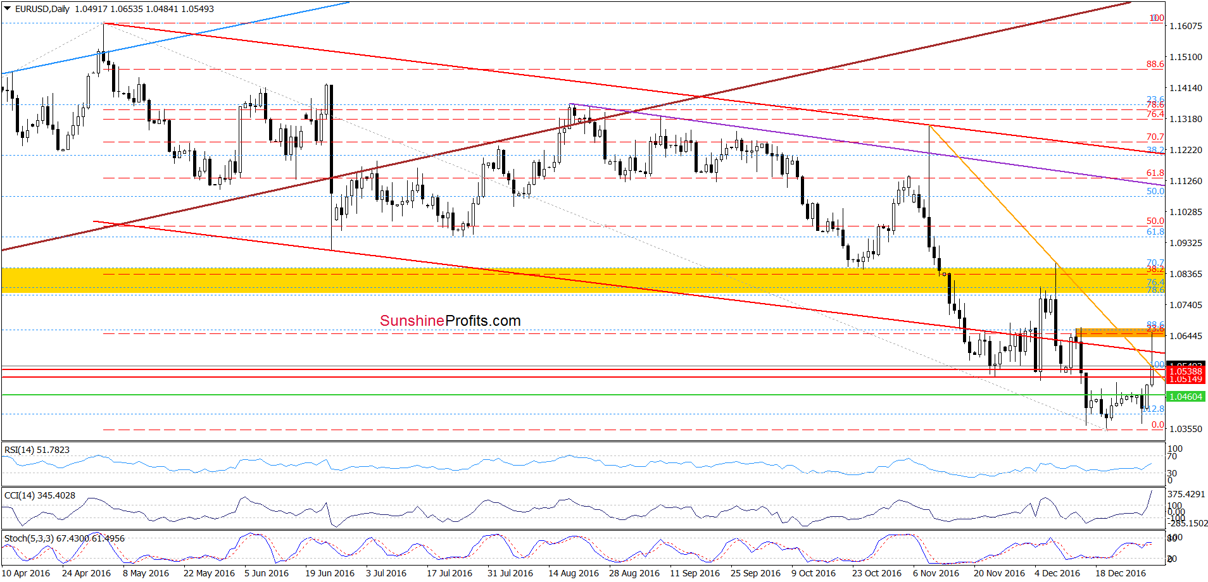Click the 1.16075 price axis label
The image size is (1208, 582).
click(1186, 26)
